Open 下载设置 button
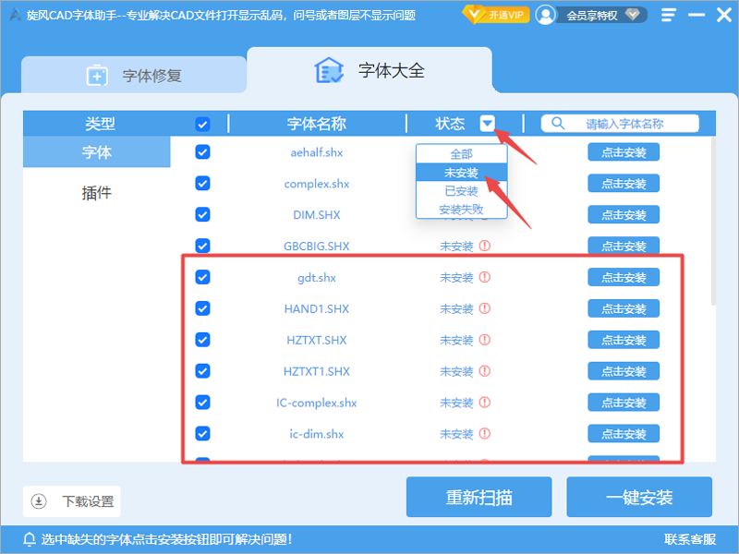The height and width of the screenshot is (554, 739). pos(72,501)
